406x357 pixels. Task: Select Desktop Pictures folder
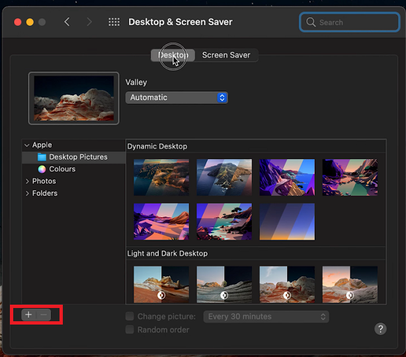(x=74, y=157)
